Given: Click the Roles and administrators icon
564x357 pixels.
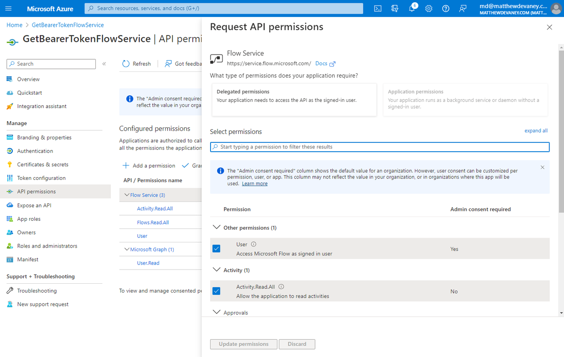Looking at the screenshot, I should point(10,246).
